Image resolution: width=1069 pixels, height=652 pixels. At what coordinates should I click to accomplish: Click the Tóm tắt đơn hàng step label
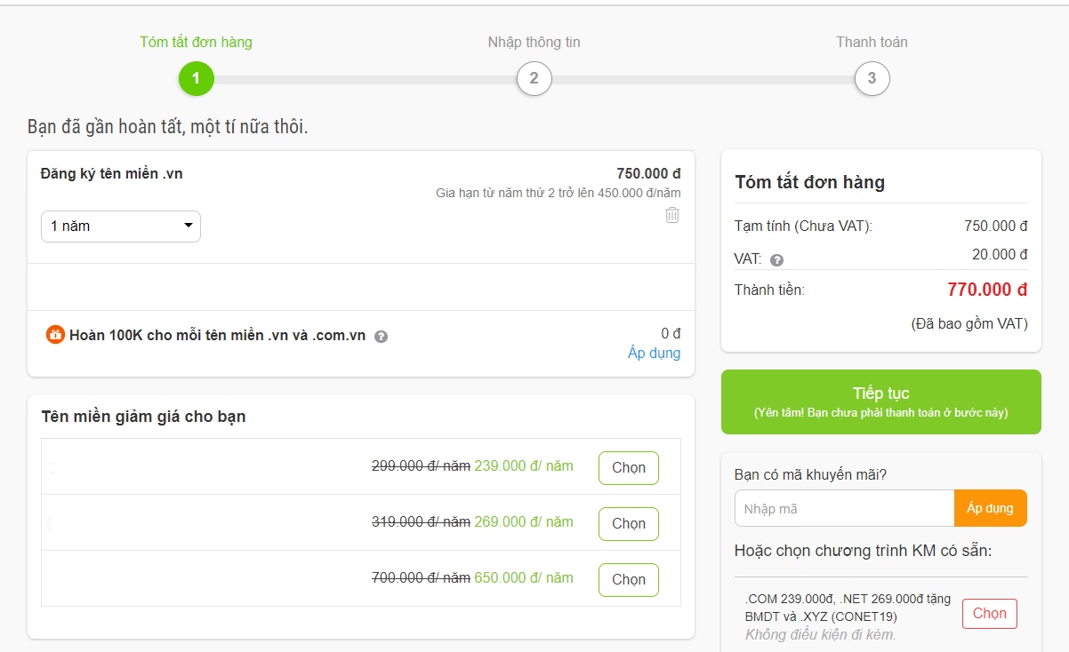(196, 42)
